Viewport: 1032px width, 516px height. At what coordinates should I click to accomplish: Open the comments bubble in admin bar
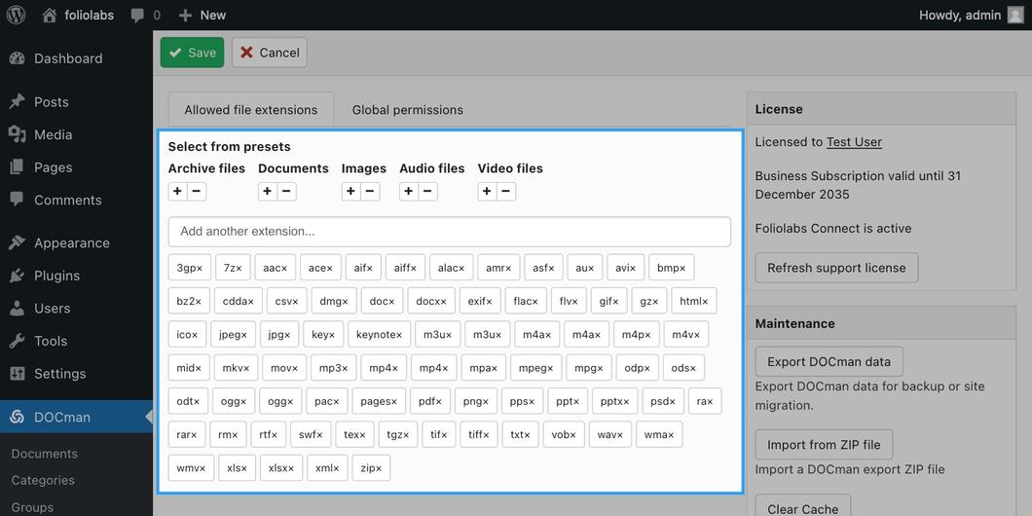pyautogui.click(x=137, y=16)
